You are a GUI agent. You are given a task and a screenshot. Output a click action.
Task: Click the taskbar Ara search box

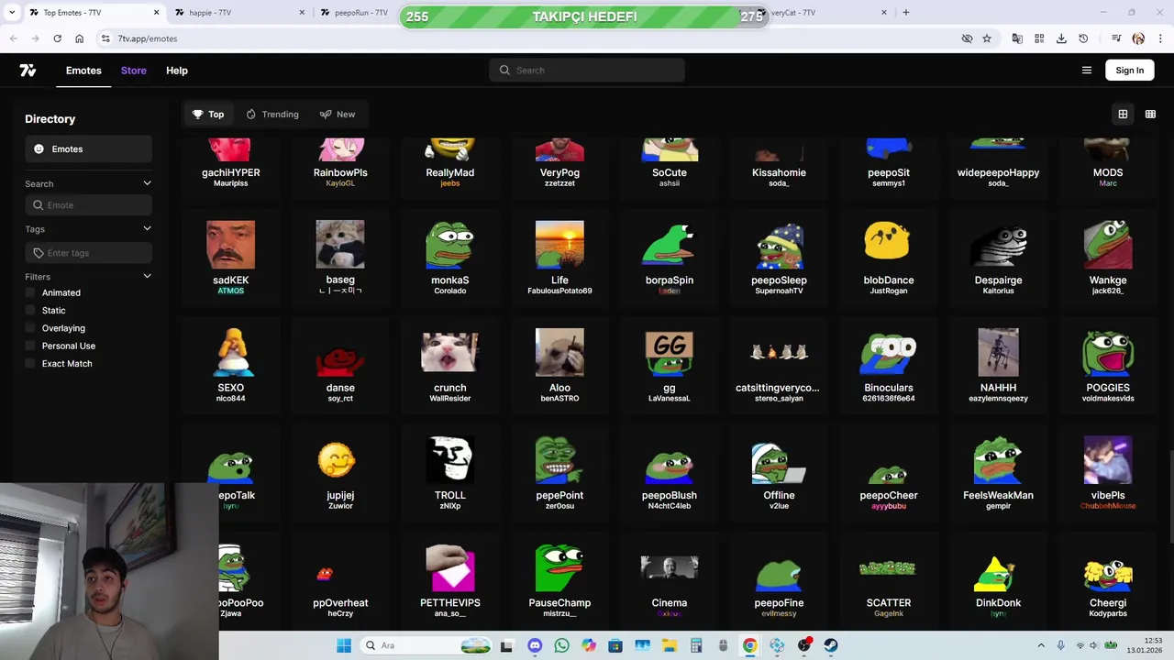(x=426, y=645)
